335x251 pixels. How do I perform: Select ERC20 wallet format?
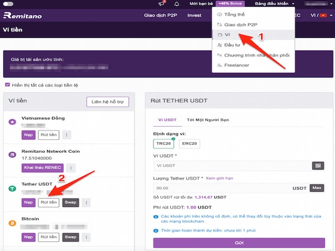click(189, 144)
